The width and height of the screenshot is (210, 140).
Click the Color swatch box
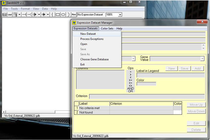(146, 84)
